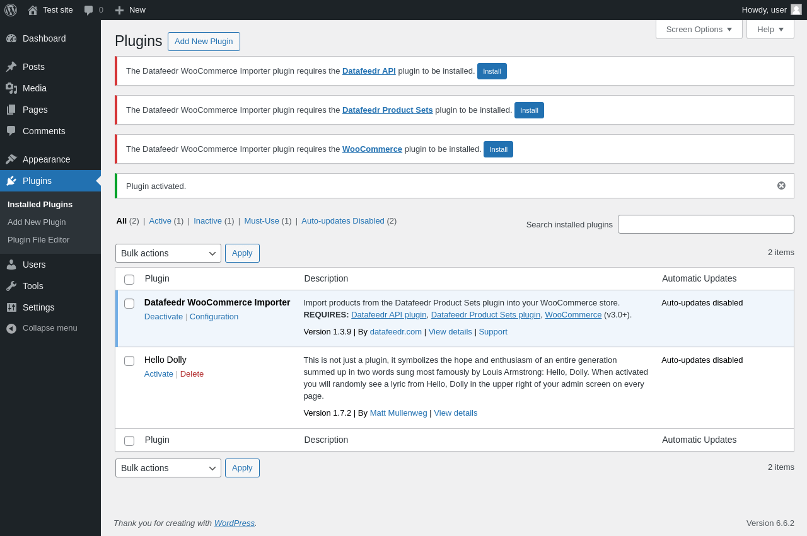
Task: Tick the Hello Dolly plugin checkbox
Action: (x=129, y=361)
